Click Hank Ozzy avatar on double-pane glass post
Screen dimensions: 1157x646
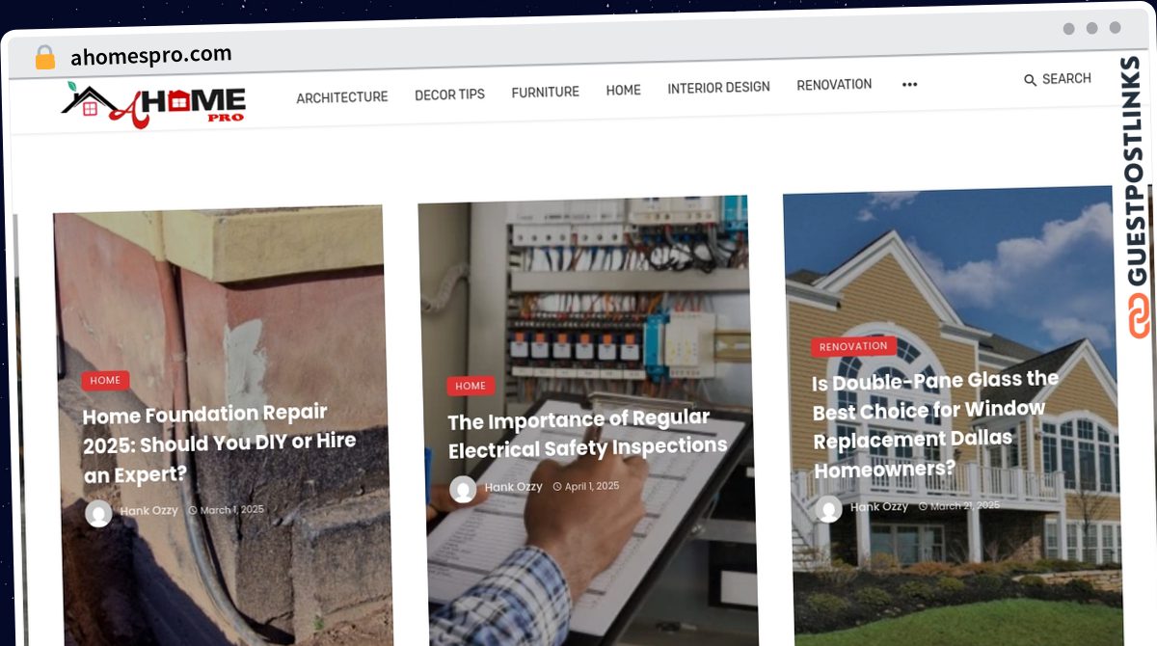(828, 509)
